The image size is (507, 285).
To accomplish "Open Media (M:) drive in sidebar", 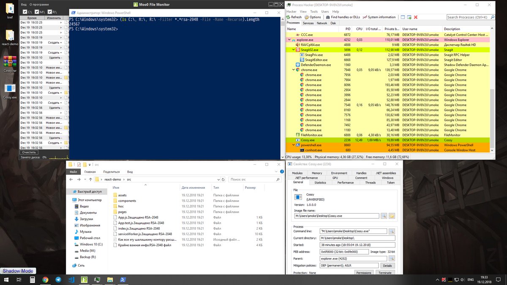I will point(87,250).
